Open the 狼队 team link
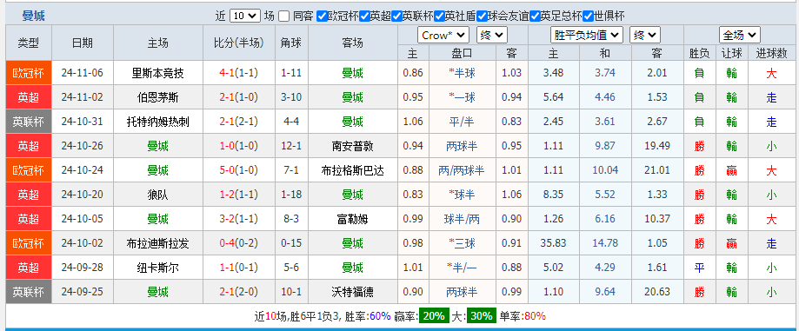799x331 pixels. (157, 195)
